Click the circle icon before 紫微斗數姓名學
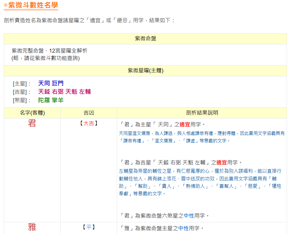The width and height of the screenshot is (289, 234). (x=5, y=5)
